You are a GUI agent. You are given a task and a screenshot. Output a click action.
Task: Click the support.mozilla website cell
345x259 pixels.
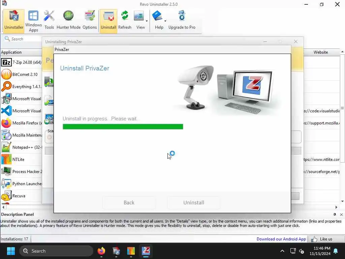coord(321,123)
